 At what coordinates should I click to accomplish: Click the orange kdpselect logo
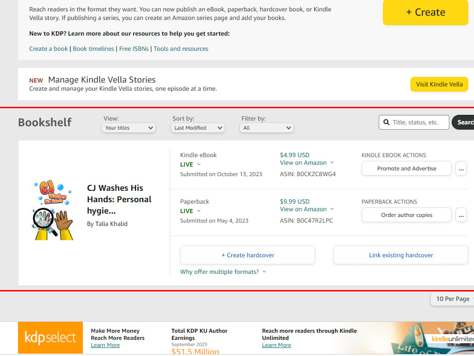51,337
